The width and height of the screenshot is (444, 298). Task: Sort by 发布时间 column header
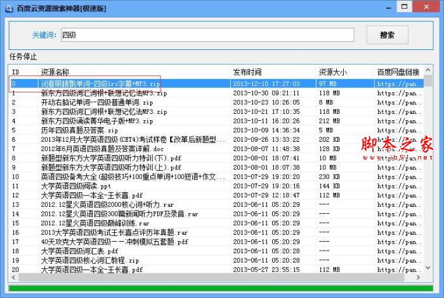coord(273,72)
